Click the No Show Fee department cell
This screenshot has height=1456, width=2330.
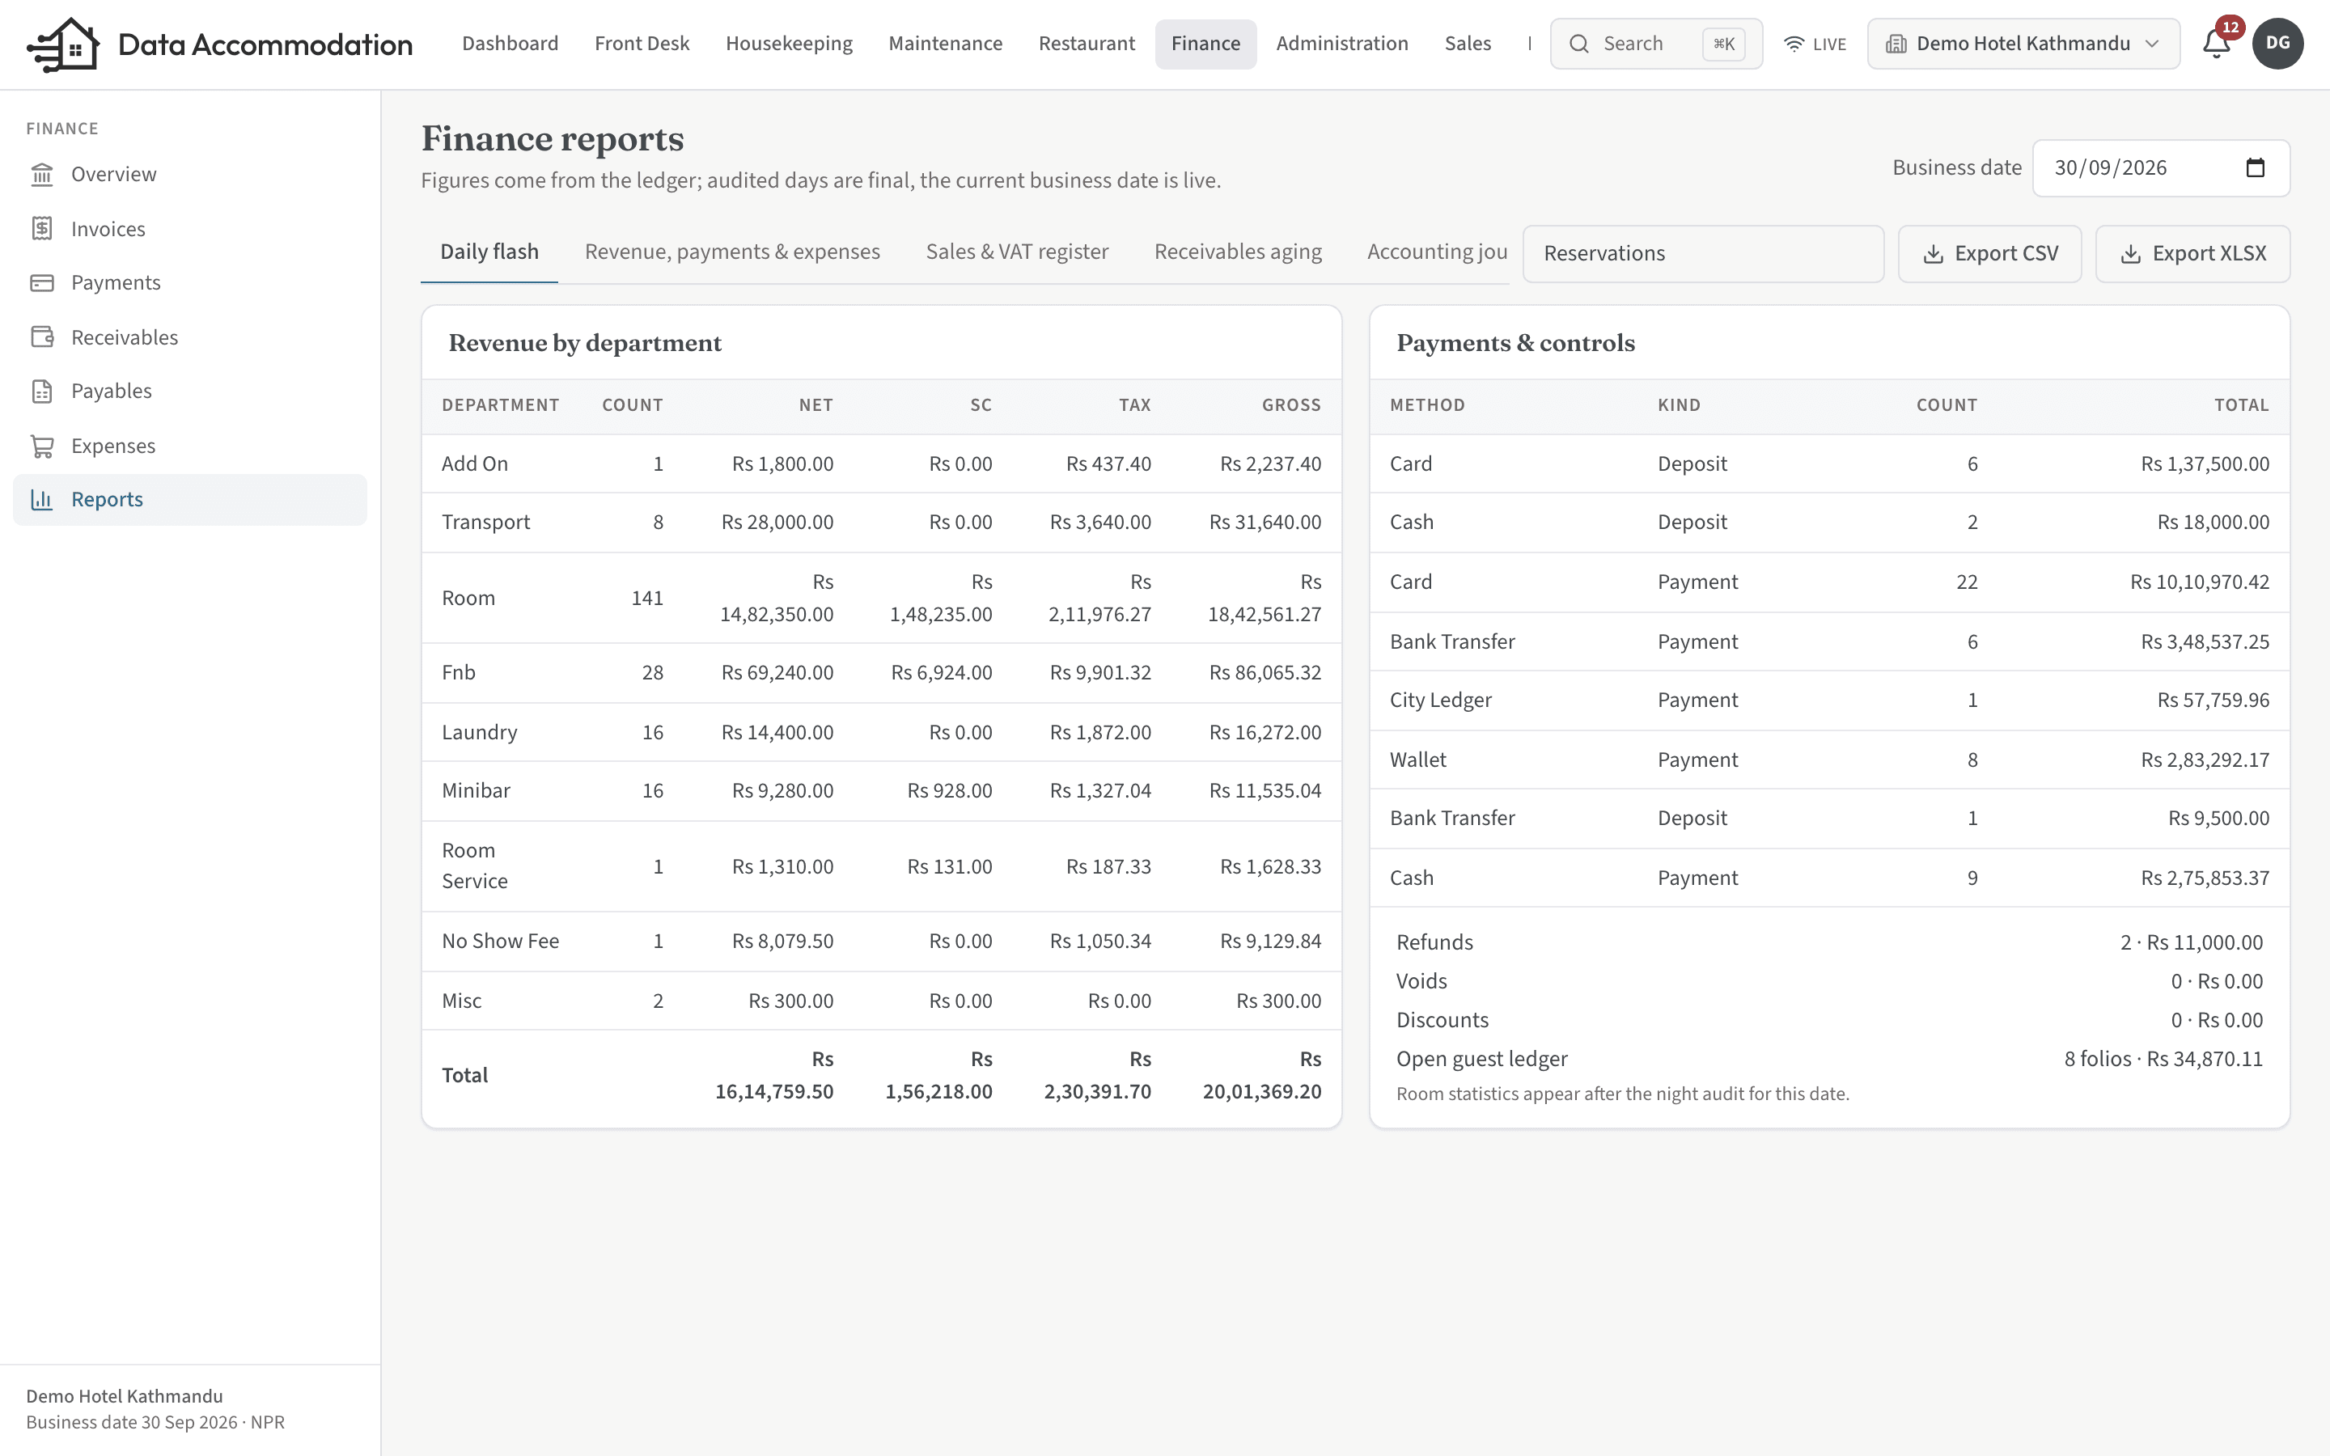500,941
